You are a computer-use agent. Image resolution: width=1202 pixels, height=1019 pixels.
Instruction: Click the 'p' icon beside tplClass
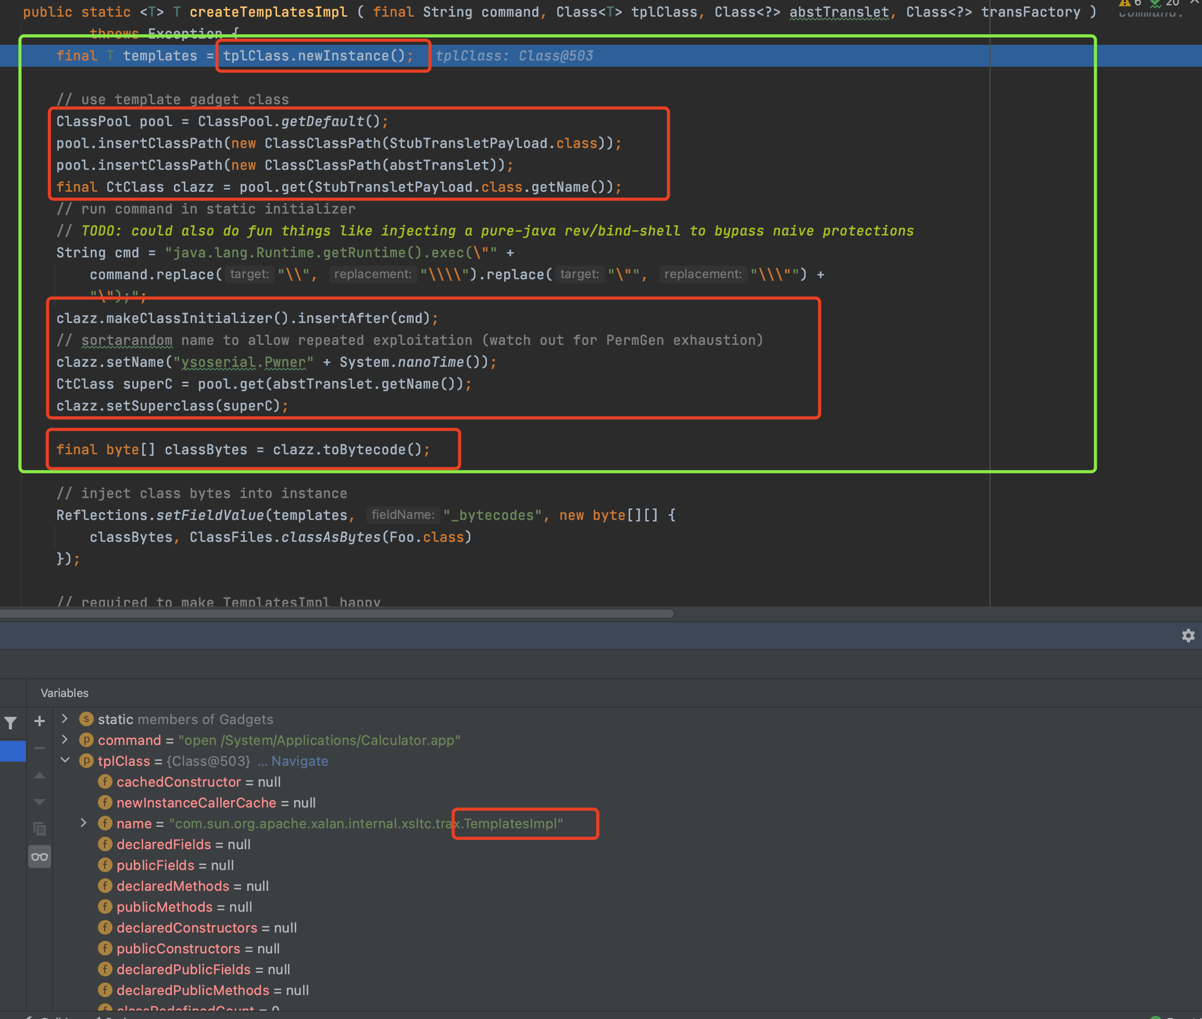click(x=86, y=760)
